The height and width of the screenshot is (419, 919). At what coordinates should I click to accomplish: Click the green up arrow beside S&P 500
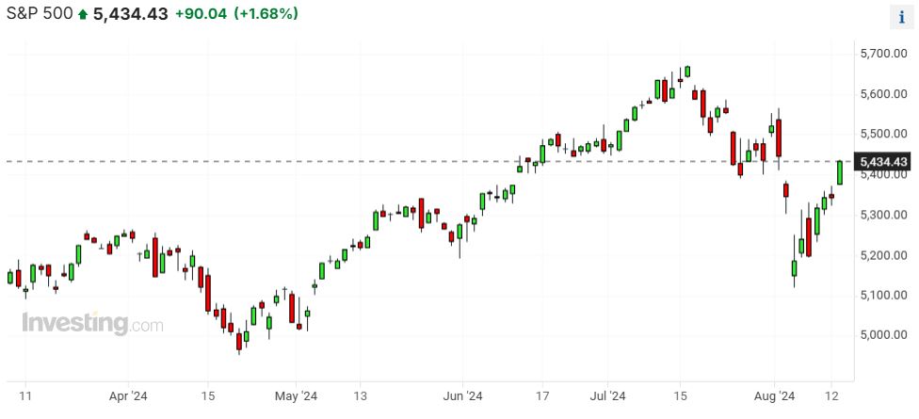click(83, 14)
